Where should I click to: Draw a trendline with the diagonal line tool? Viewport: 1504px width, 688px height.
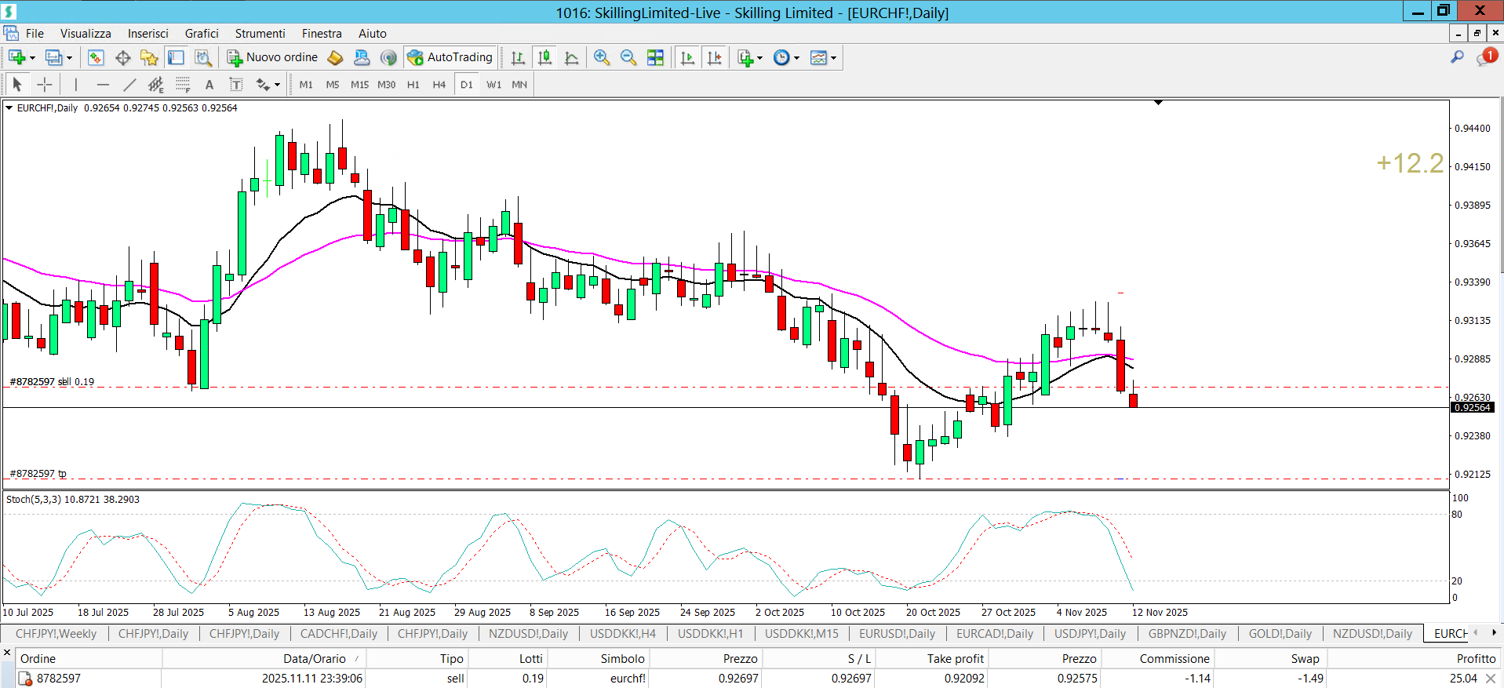tap(129, 85)
